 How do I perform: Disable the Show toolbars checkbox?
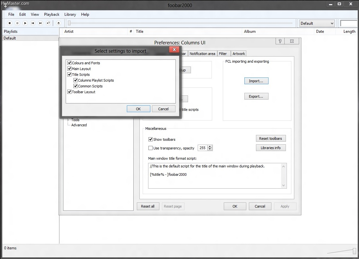[x=150, y=139]
